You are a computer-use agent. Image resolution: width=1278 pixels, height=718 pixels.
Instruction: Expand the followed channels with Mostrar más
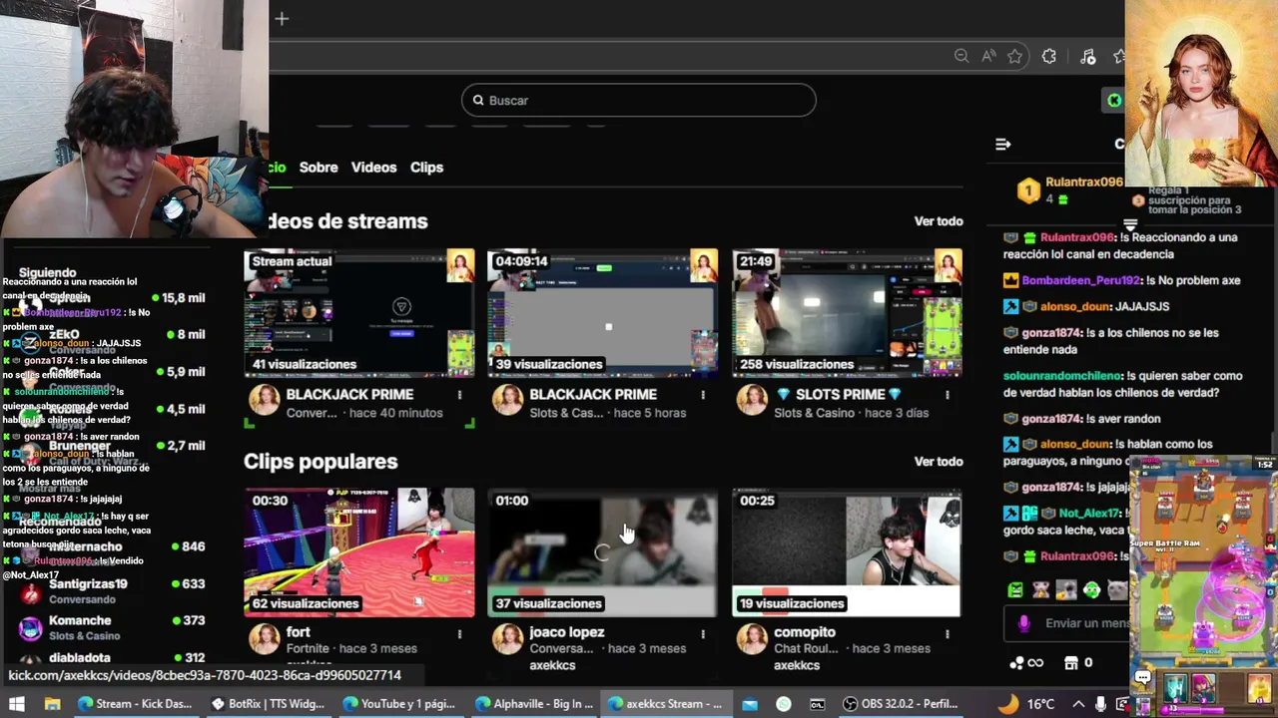pyautogui.click(x=50, y=489)
